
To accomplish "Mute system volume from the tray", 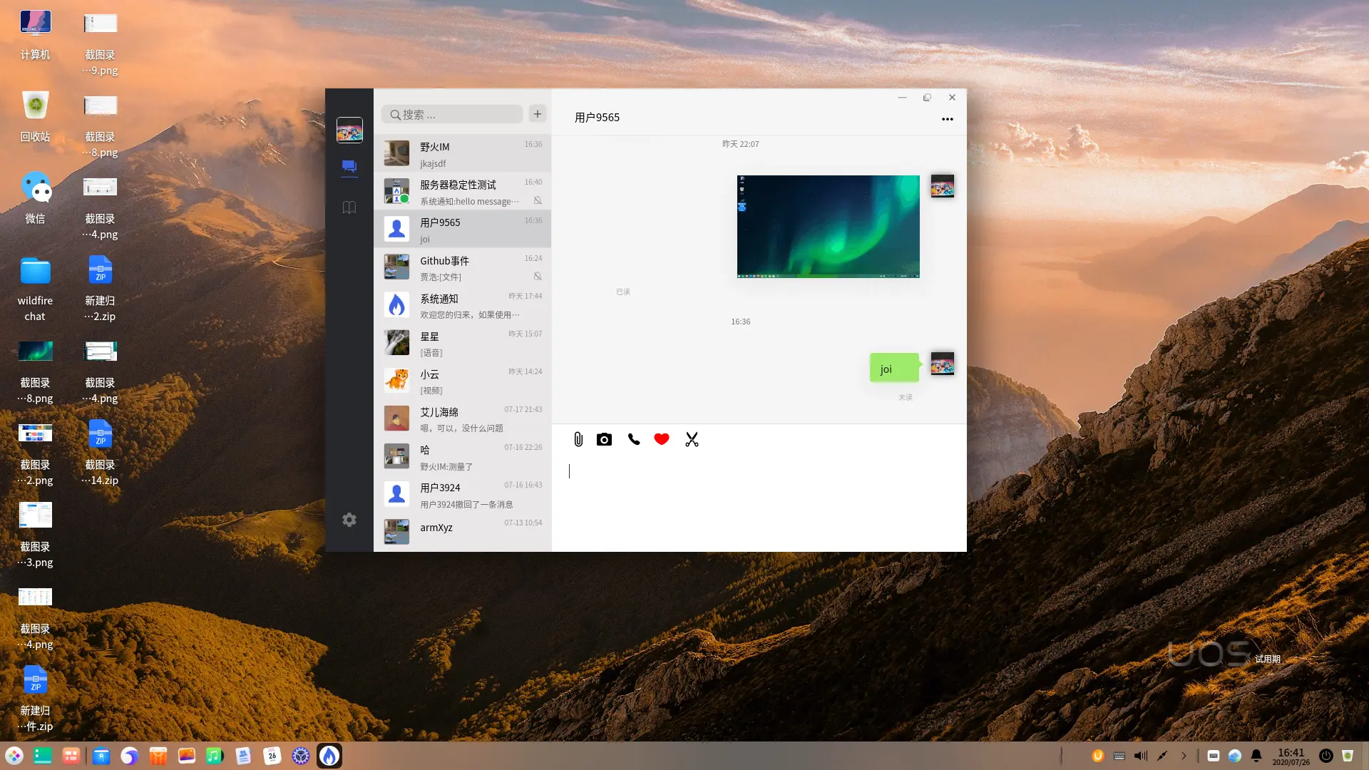I will (1140, 755).
